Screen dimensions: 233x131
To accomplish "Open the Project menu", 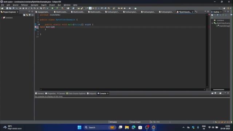I will point(52,5).
